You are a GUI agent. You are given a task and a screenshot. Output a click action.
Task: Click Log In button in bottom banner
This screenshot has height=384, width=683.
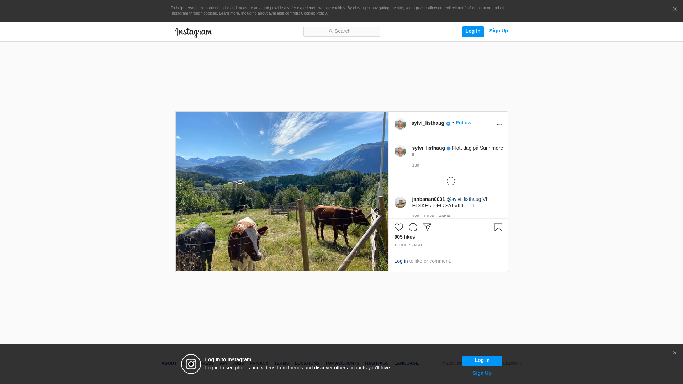point(482,361)
